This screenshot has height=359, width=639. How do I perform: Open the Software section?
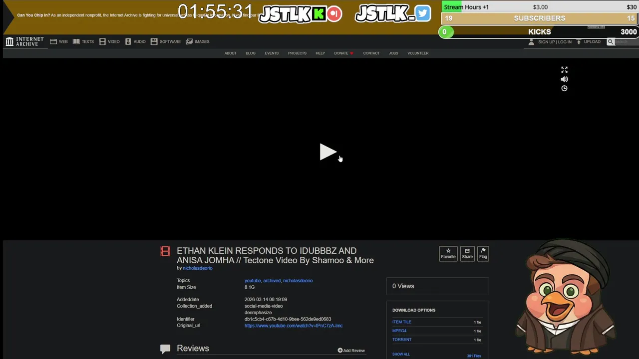coord(166,42)
